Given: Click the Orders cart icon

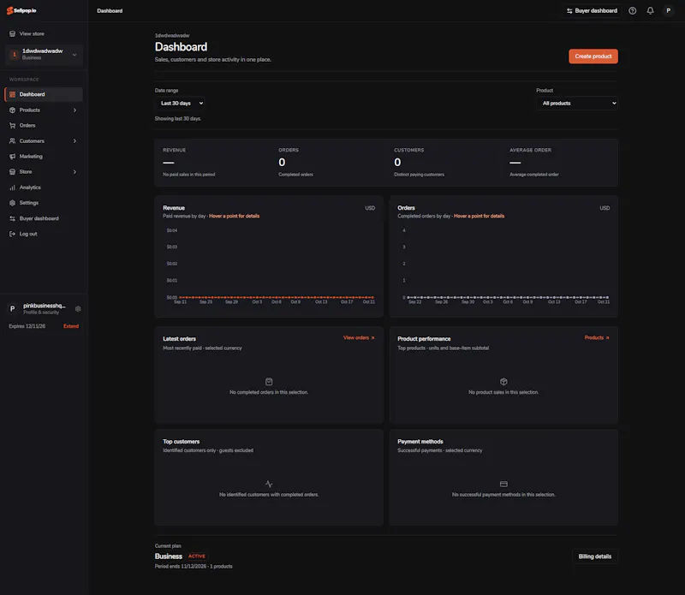Looking at the screenshot, I should [12, 125].
